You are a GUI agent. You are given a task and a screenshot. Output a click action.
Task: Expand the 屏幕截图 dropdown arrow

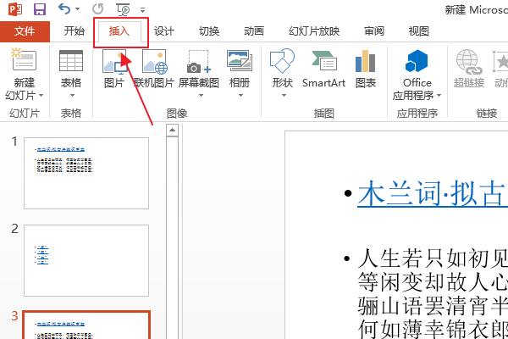[x=201, y=96]
